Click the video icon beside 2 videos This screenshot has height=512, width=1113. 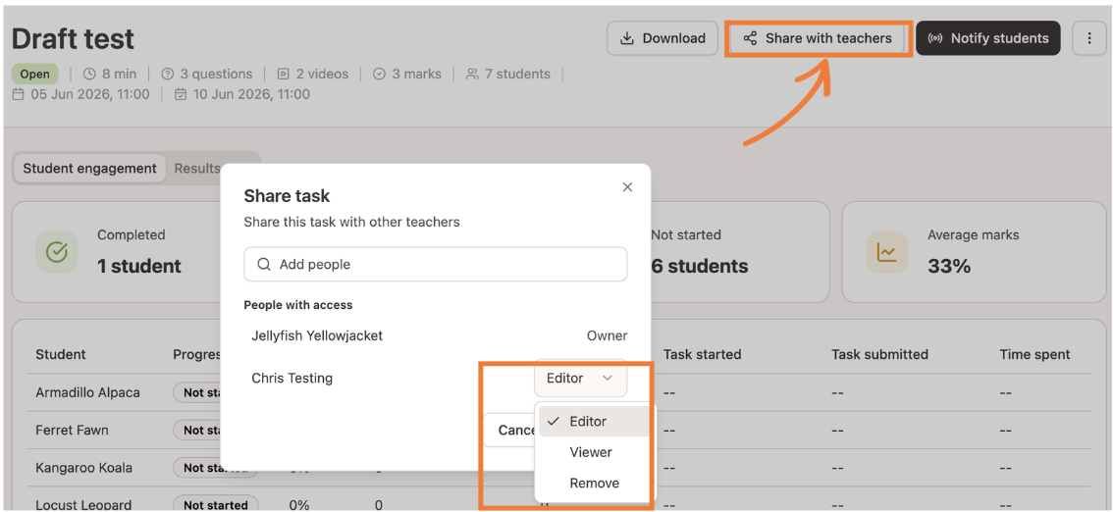point(284,74)
